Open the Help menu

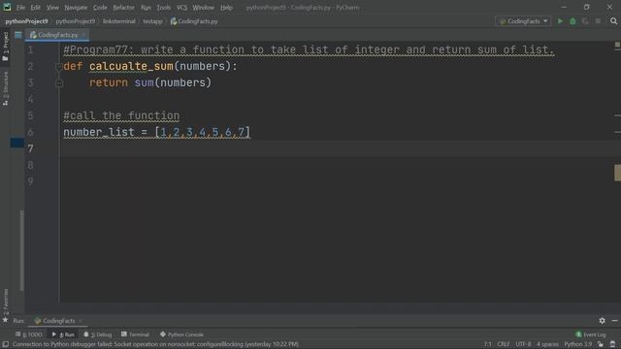point(226,7)
